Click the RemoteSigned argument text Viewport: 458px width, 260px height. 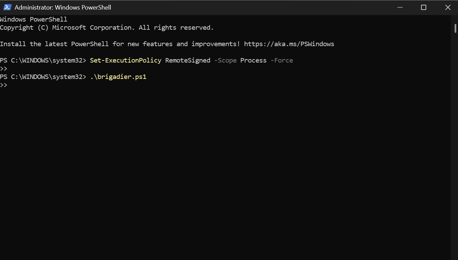[x=187, y=60]
